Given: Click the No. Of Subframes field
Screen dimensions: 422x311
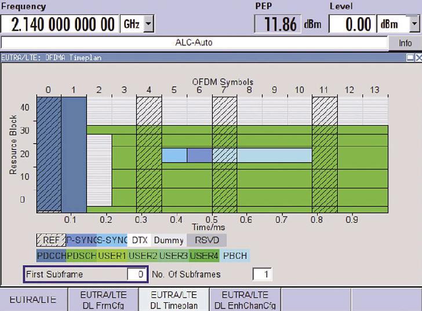Looking at the screenshot, I should (262, 275).
